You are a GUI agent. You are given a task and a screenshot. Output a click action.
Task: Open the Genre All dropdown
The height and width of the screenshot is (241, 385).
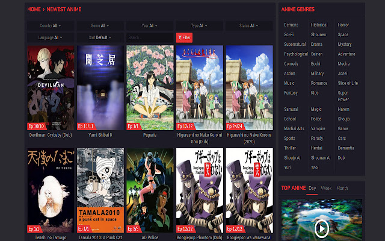pyautogui.click(x=100, y=25)
